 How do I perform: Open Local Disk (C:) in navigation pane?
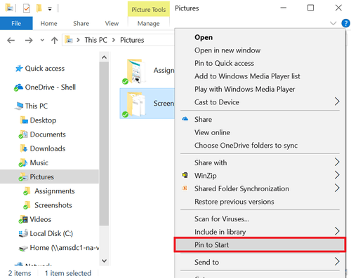click(x=51, y=233)
